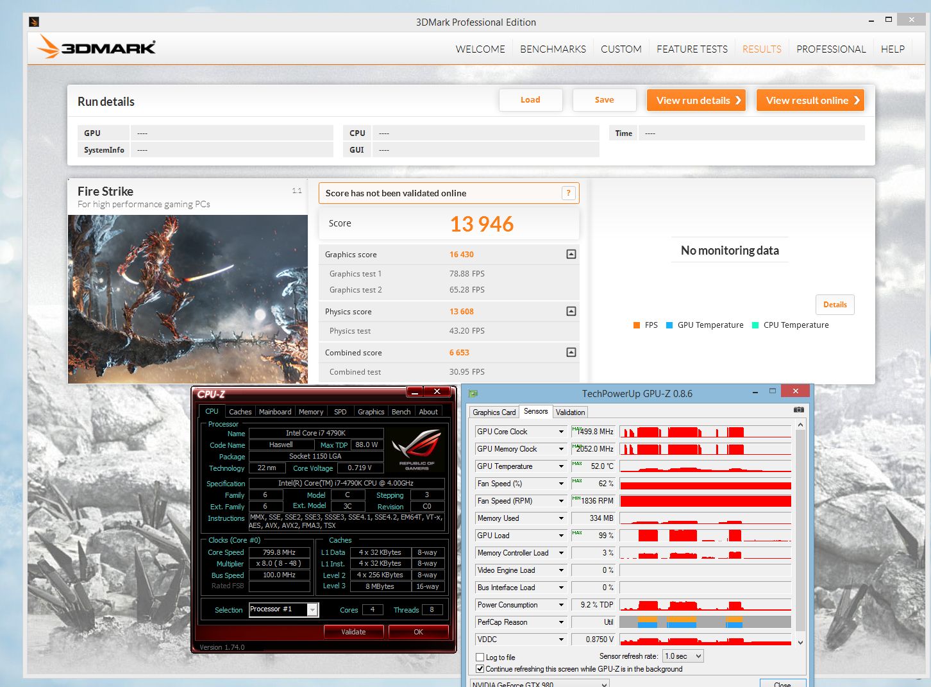931x687 pixels.
Task: Open the Power Consumption sensor dropdown
Action: pos(561,605)
